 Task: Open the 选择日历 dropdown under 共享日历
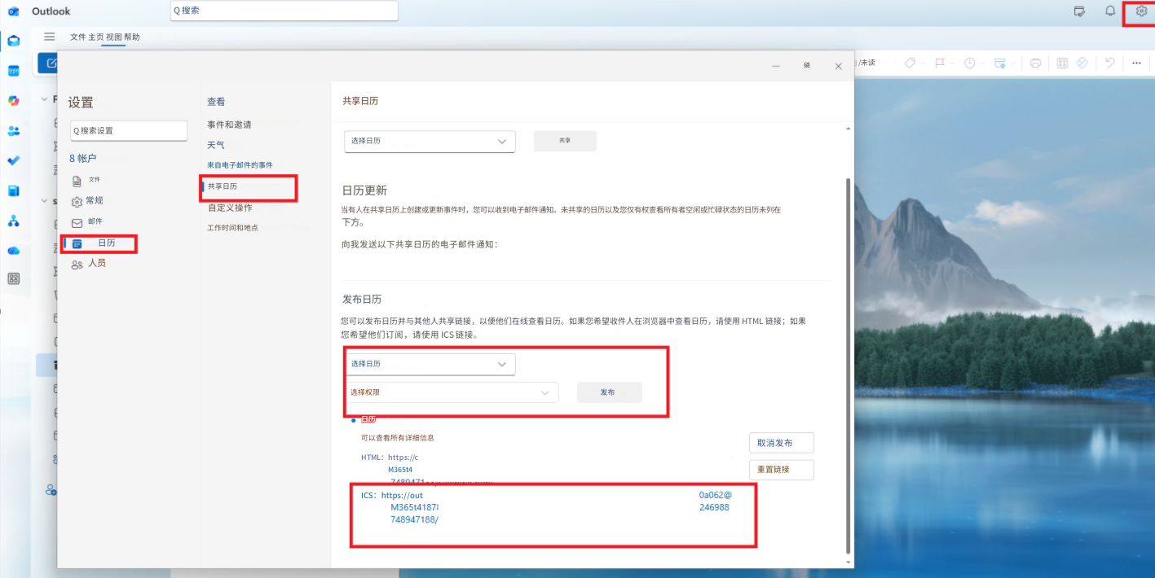(430, 141)
